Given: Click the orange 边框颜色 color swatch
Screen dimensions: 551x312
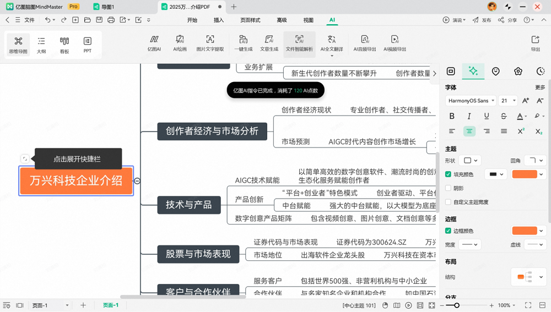Looking at the screenshot, I should click(524, 231).
